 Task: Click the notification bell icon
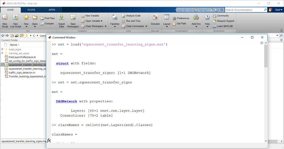click(270, 10)
